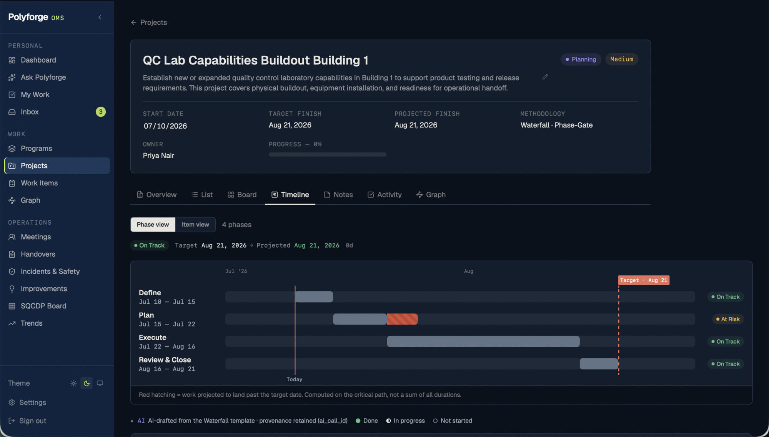
Task: Click the Done legend dot
Action: coord(358,421)
